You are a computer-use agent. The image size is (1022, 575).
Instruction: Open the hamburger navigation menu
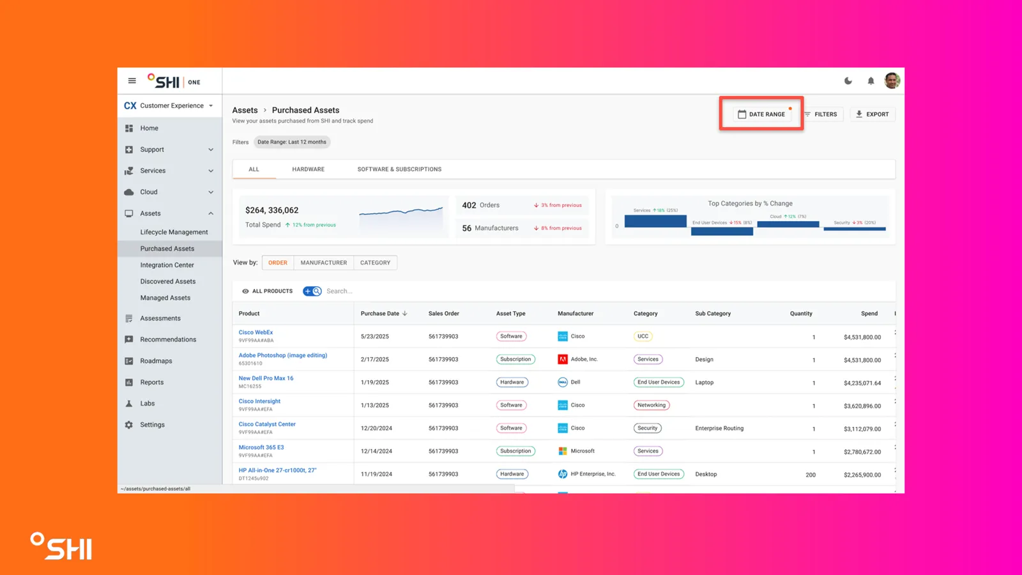coord(132,81)
